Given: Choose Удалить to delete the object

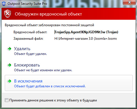Looking at the screenshot, I should 22,49.
